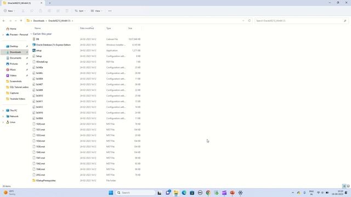Open Microsoft Edge from the taskbar
The height and width of the screenshot is (197, 351).
(x=184, y=193)
